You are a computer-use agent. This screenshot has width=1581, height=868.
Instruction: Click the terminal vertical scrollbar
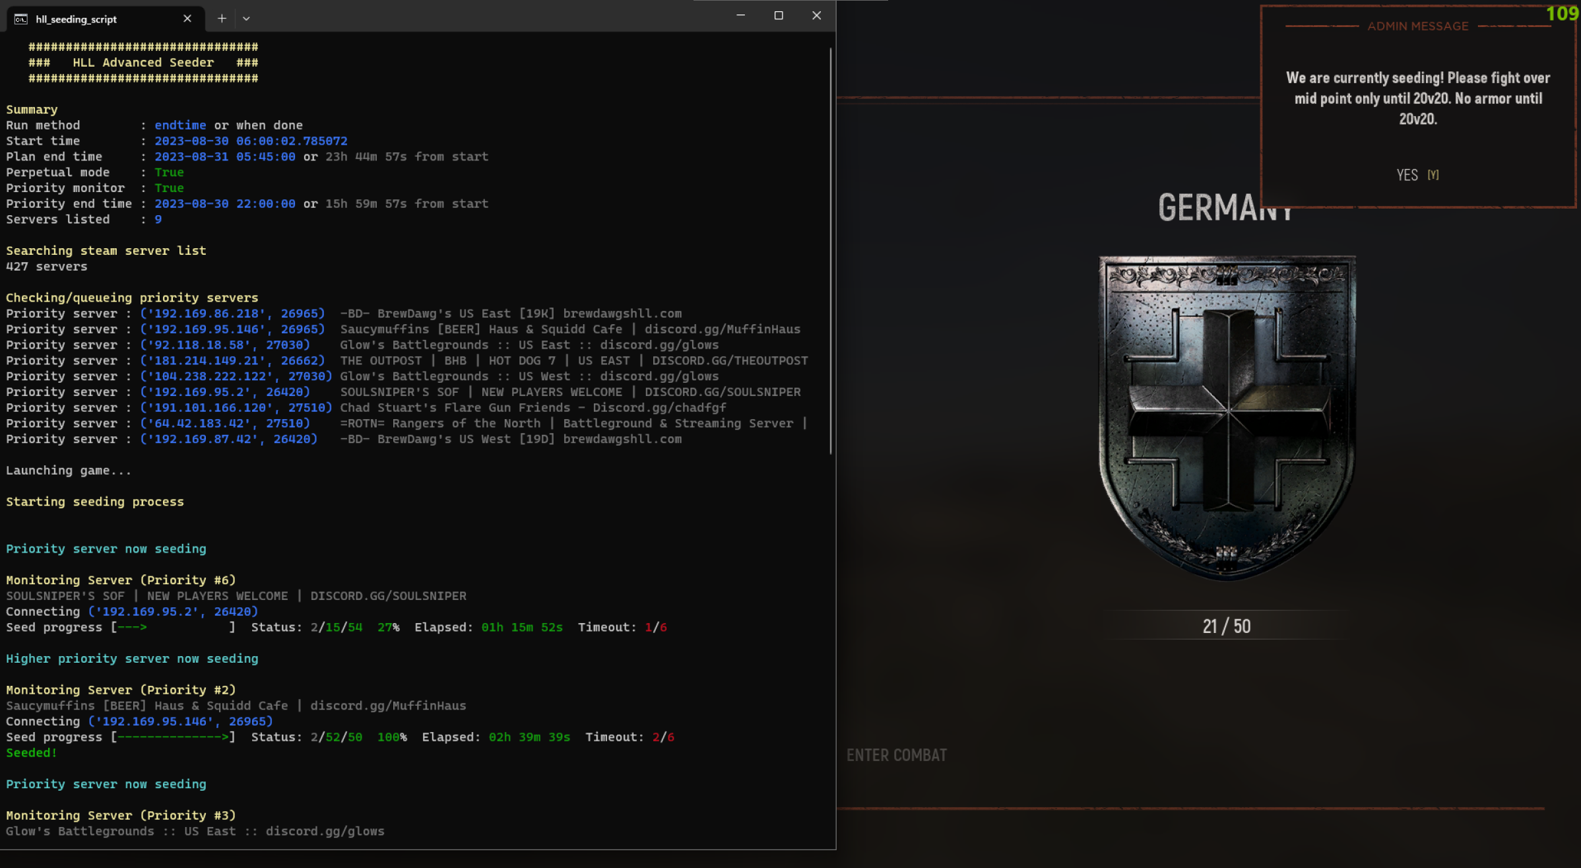830,251
